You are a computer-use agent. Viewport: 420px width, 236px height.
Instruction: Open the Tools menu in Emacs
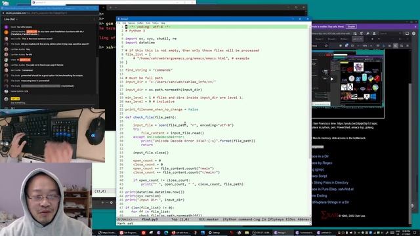[x=148, y=23]
